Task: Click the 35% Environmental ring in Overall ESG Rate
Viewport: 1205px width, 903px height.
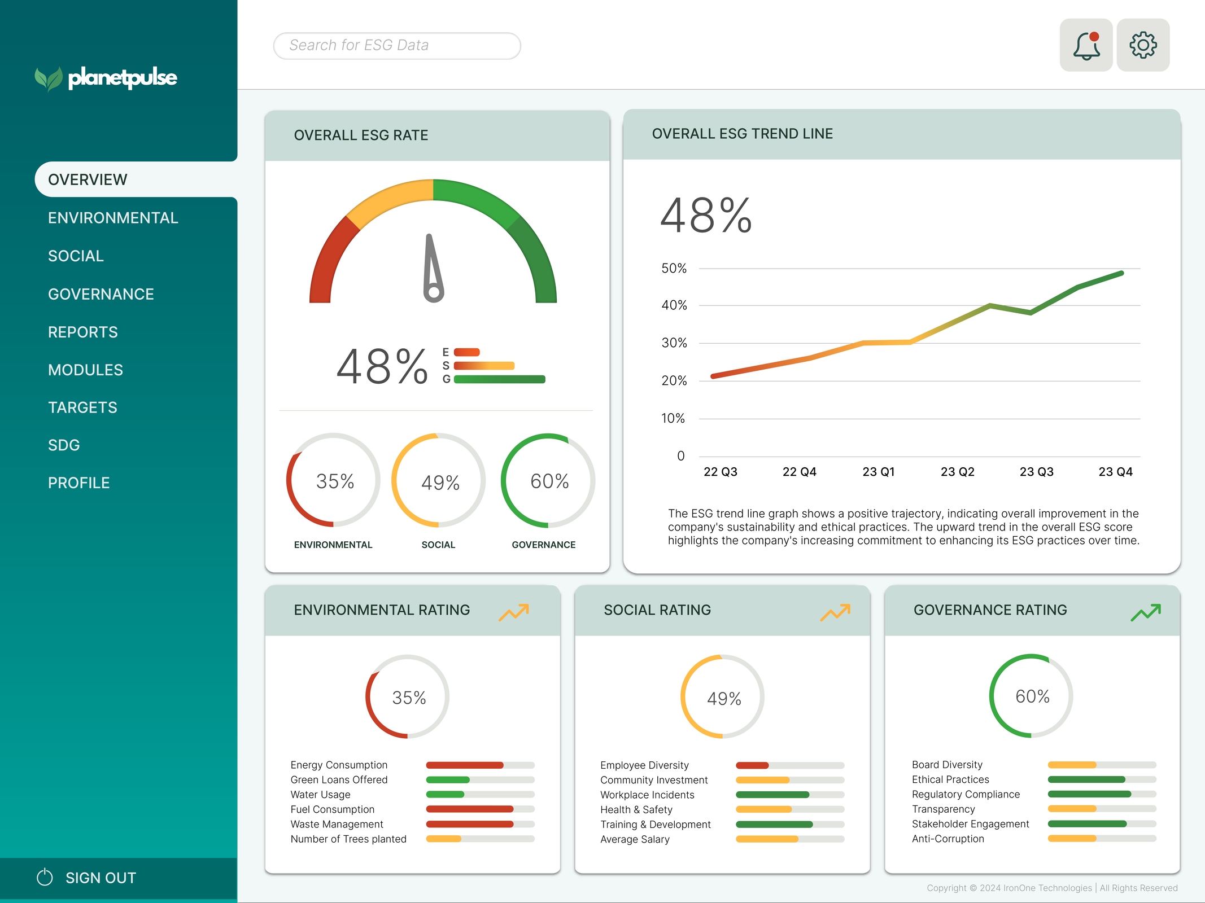Action: pos(333,480)
